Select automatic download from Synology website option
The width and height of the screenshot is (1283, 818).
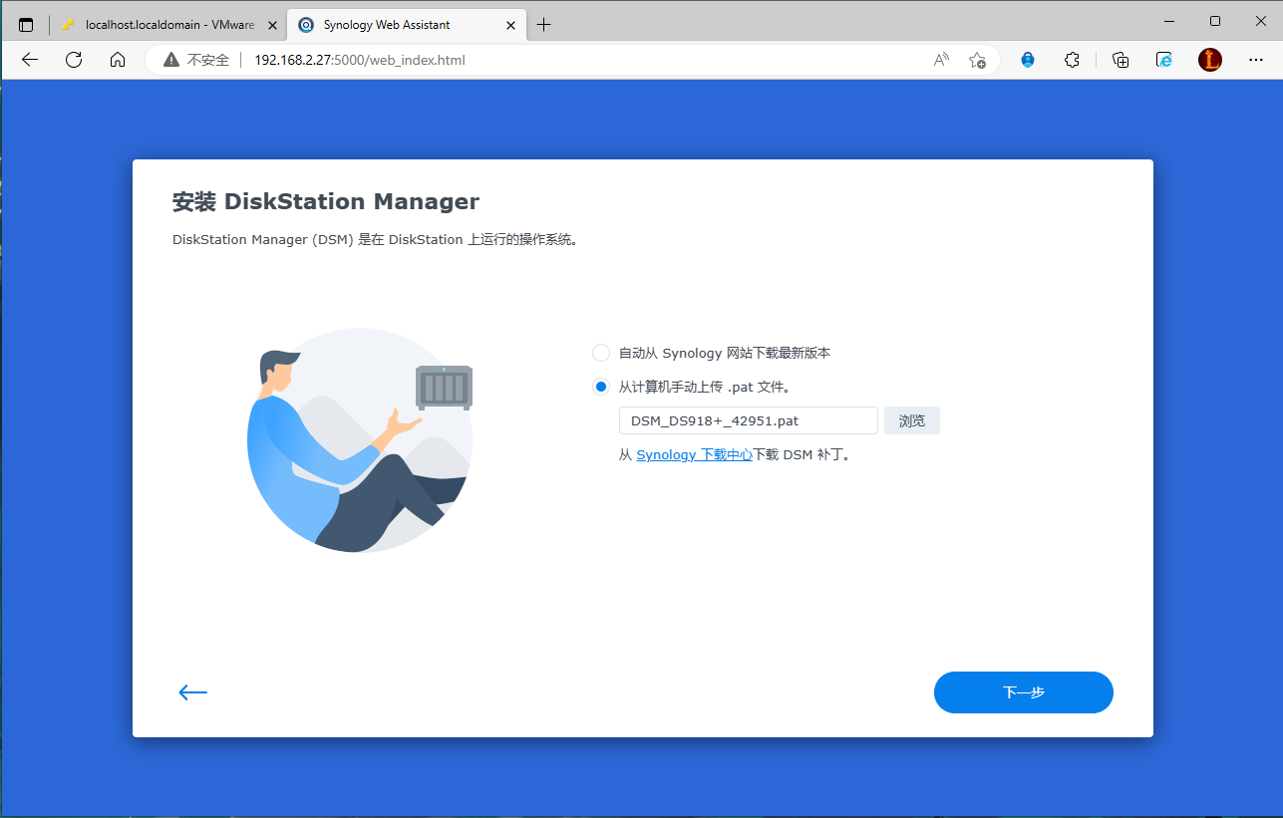pos(601,353)
